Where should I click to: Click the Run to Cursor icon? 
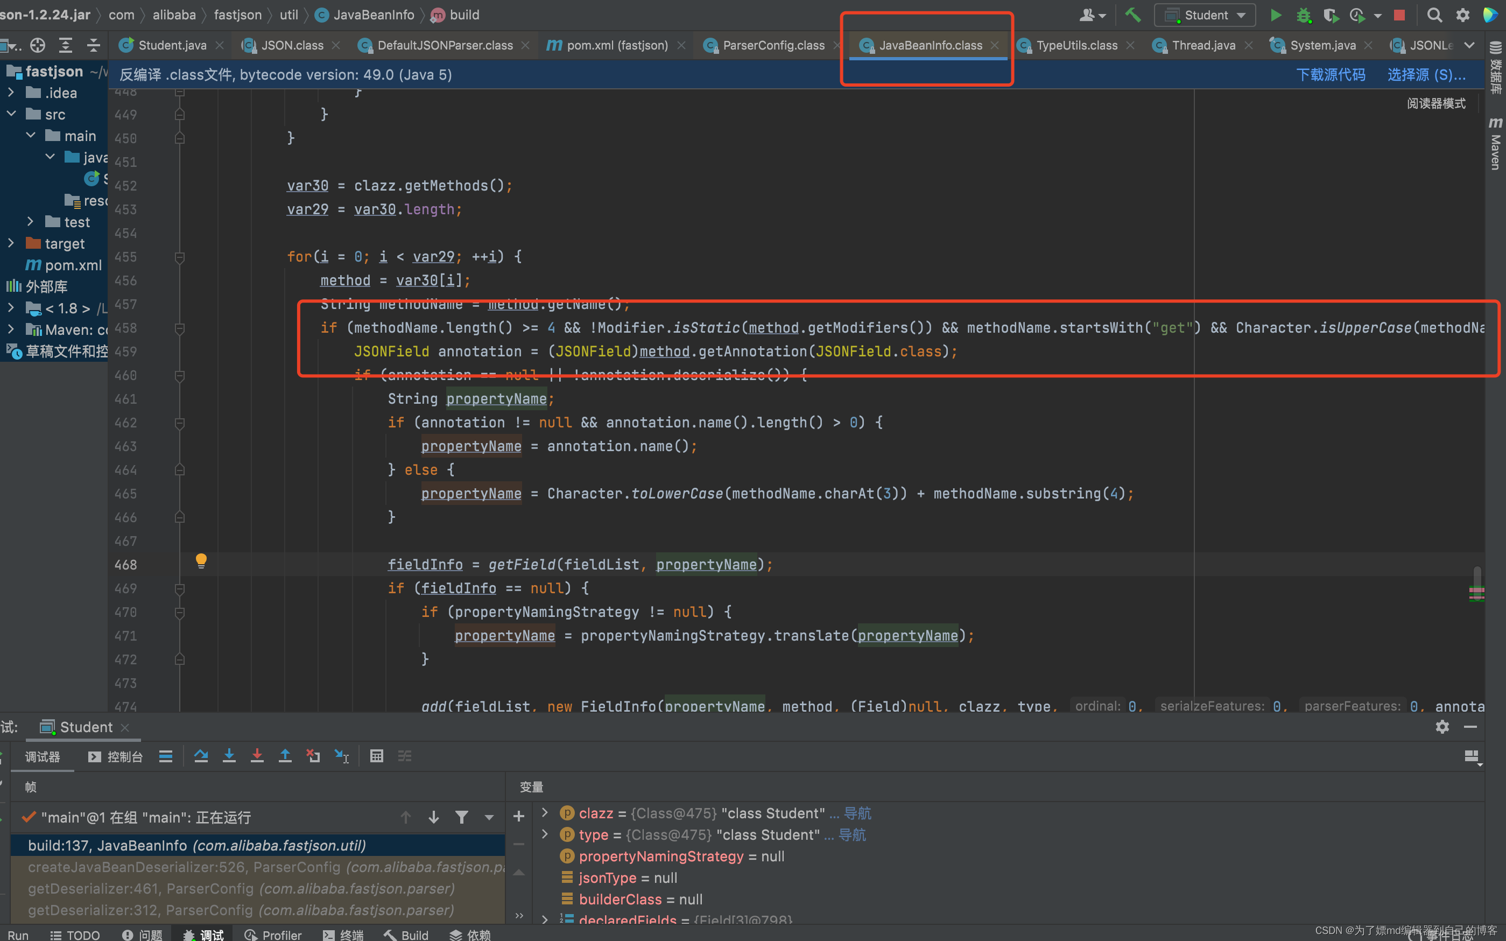point(341,756)
